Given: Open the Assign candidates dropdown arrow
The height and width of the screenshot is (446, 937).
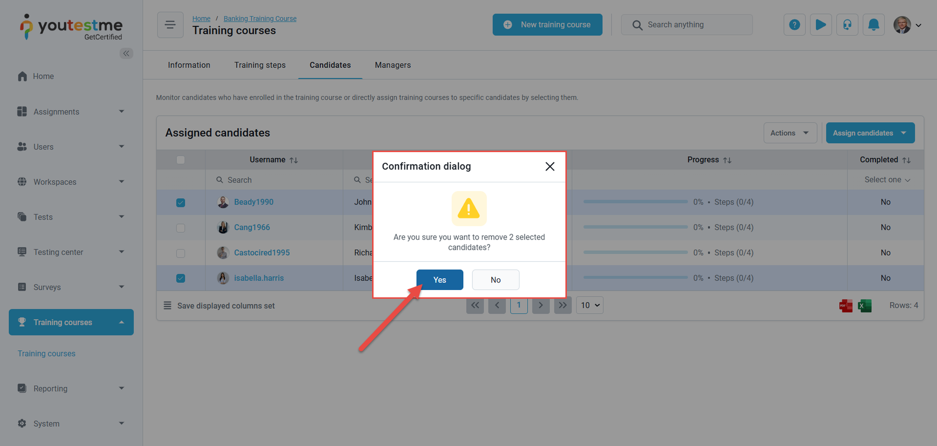Looking at the screenshot, I should (x=904, y=133).
